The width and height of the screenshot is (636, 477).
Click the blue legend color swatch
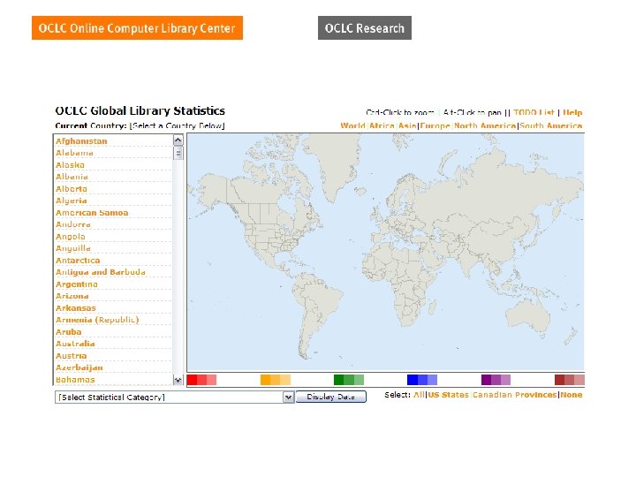pos(422,380)
